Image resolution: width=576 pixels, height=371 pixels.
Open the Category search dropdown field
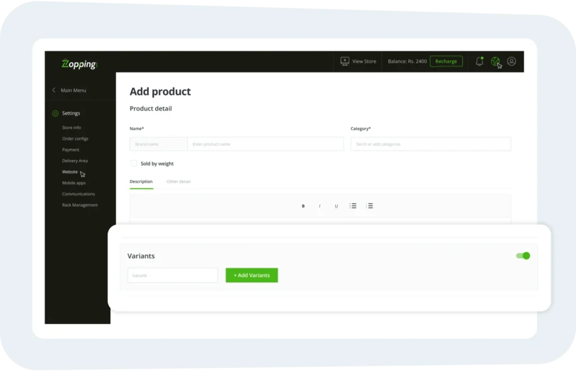430,144
